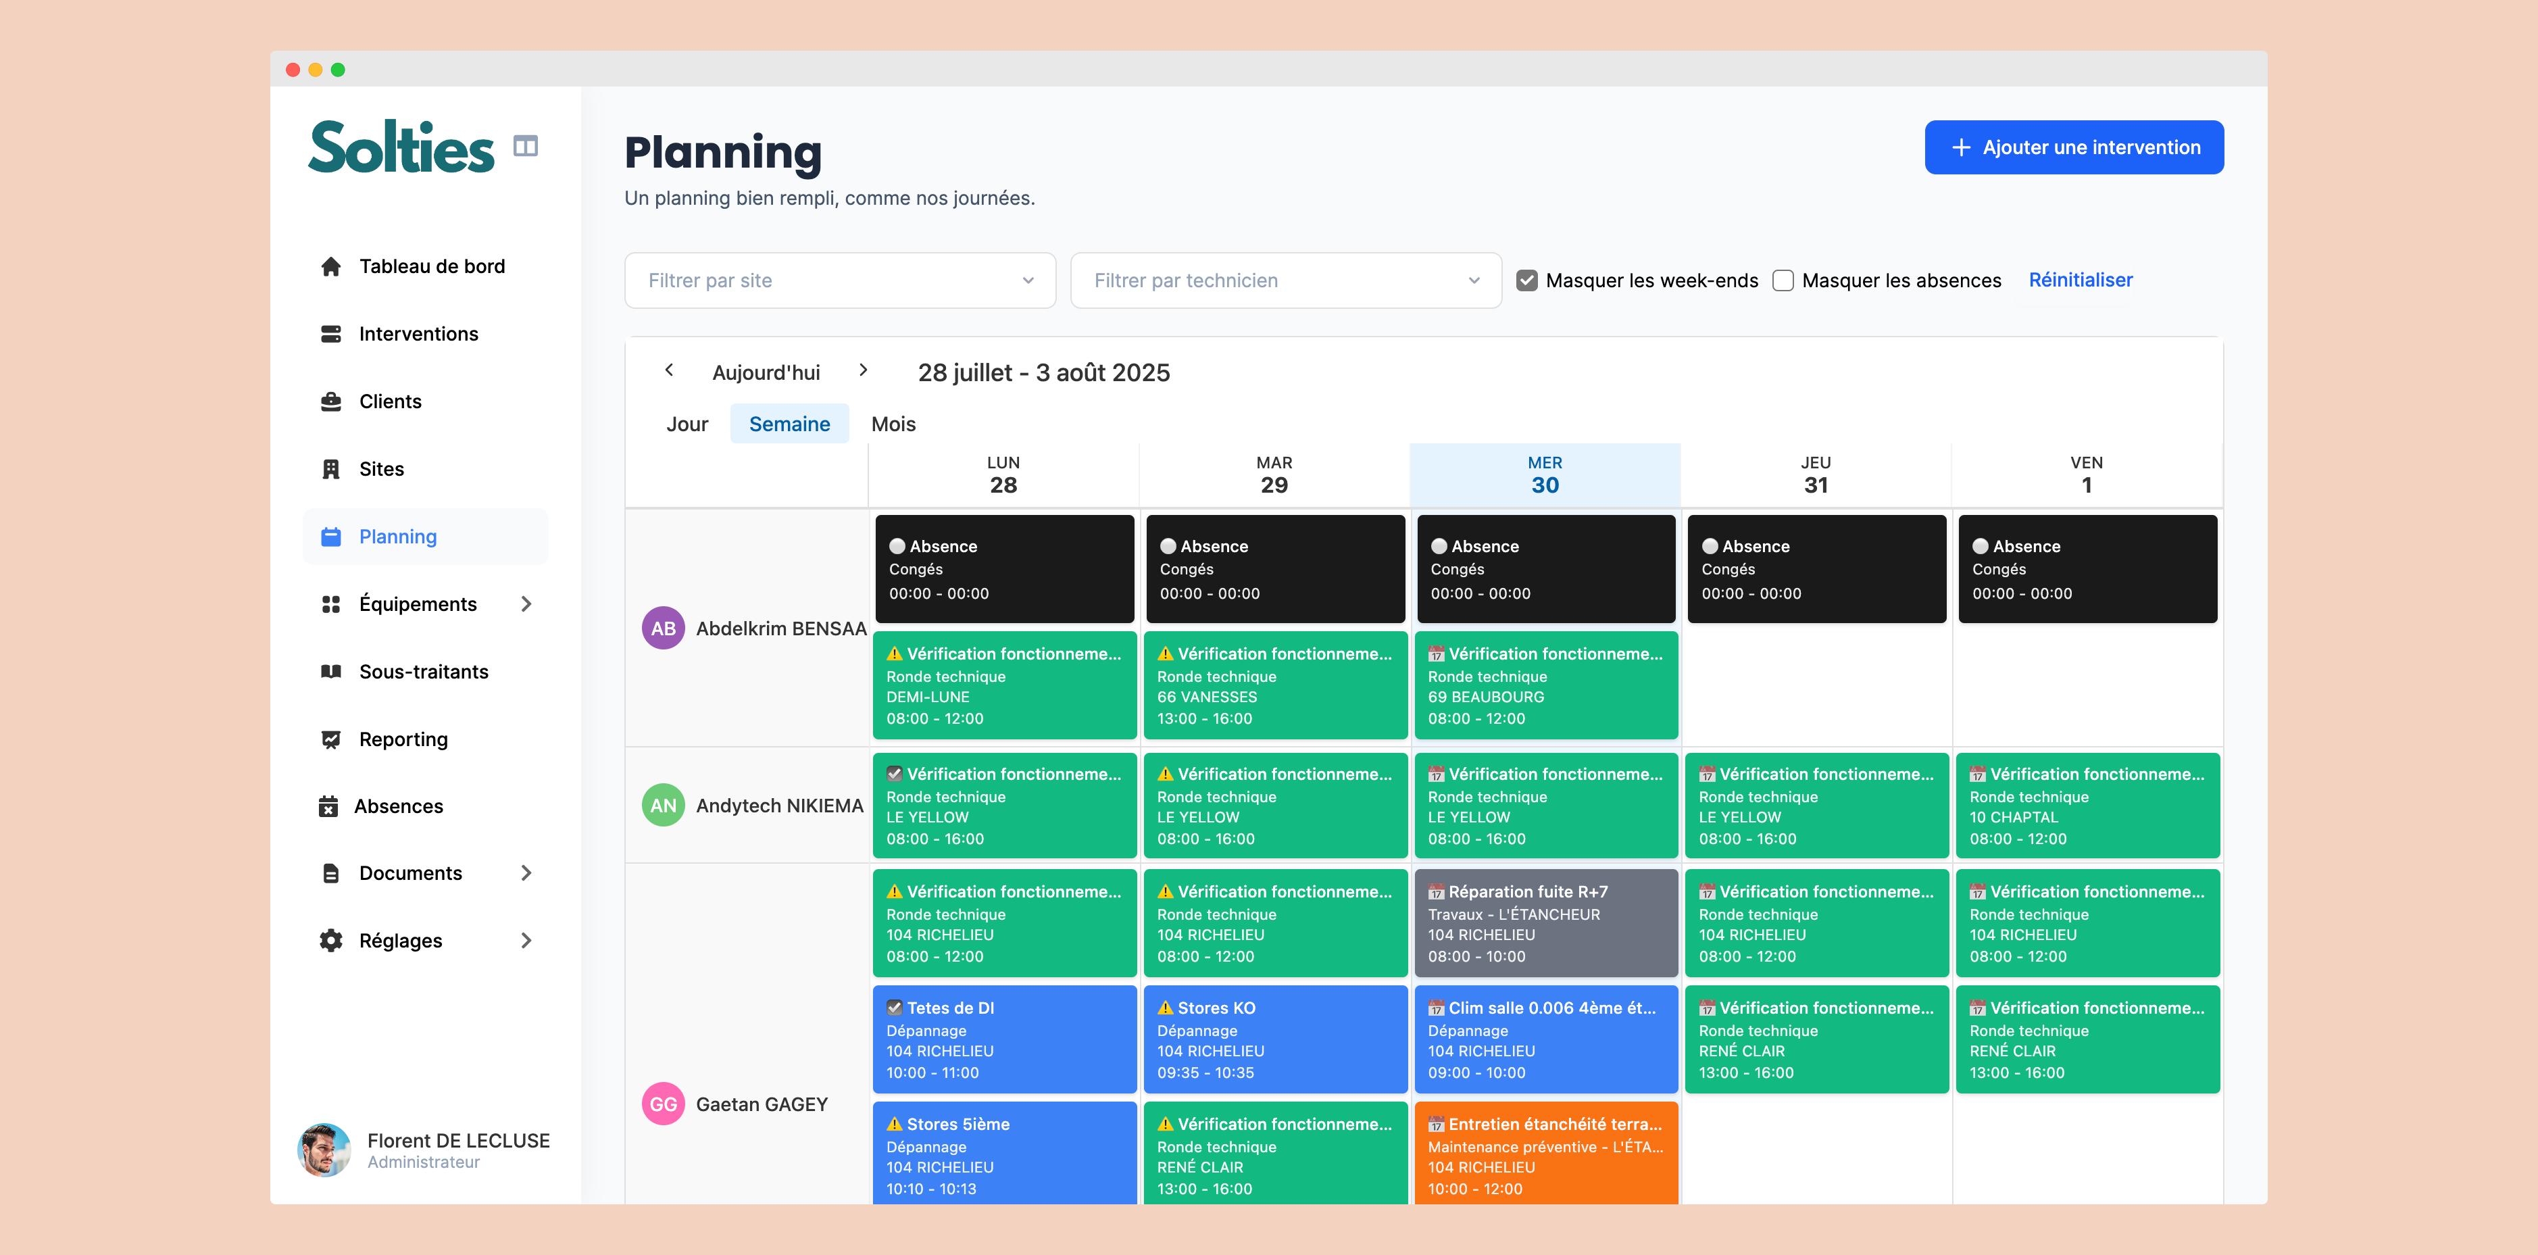The image size is (2538, 1255).
Task: Open Filtrer par site dropdown
Action: (x=841, y=280)
